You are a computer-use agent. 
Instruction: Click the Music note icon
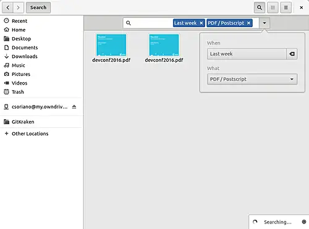pos(7,65)
